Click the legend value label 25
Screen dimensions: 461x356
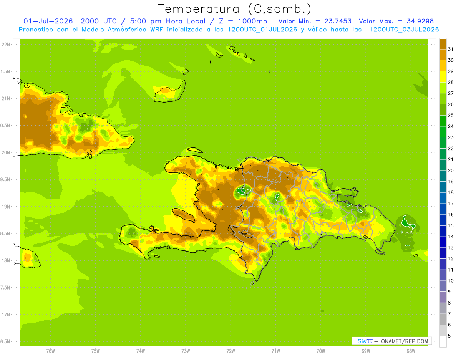[x=451, y=115]
